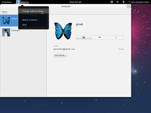Image resolution: width=151 pixels, height=113 pixels.
Task: Send email using the envelope icon
Action: [84, 37]
